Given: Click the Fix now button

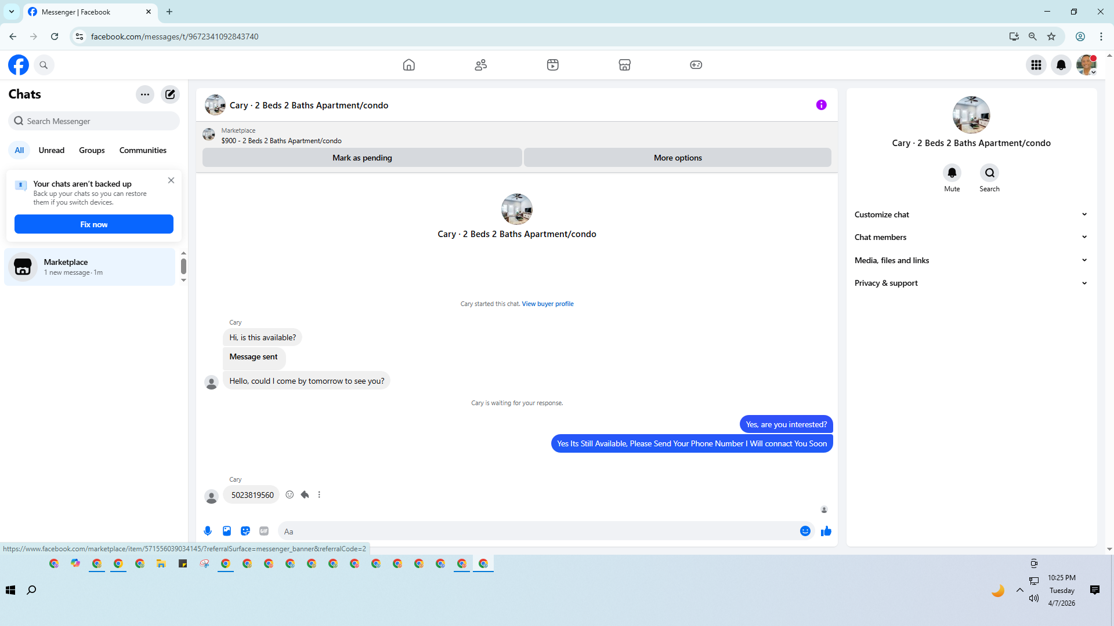Looking at the screenshot, I should [x=94, y=224].
